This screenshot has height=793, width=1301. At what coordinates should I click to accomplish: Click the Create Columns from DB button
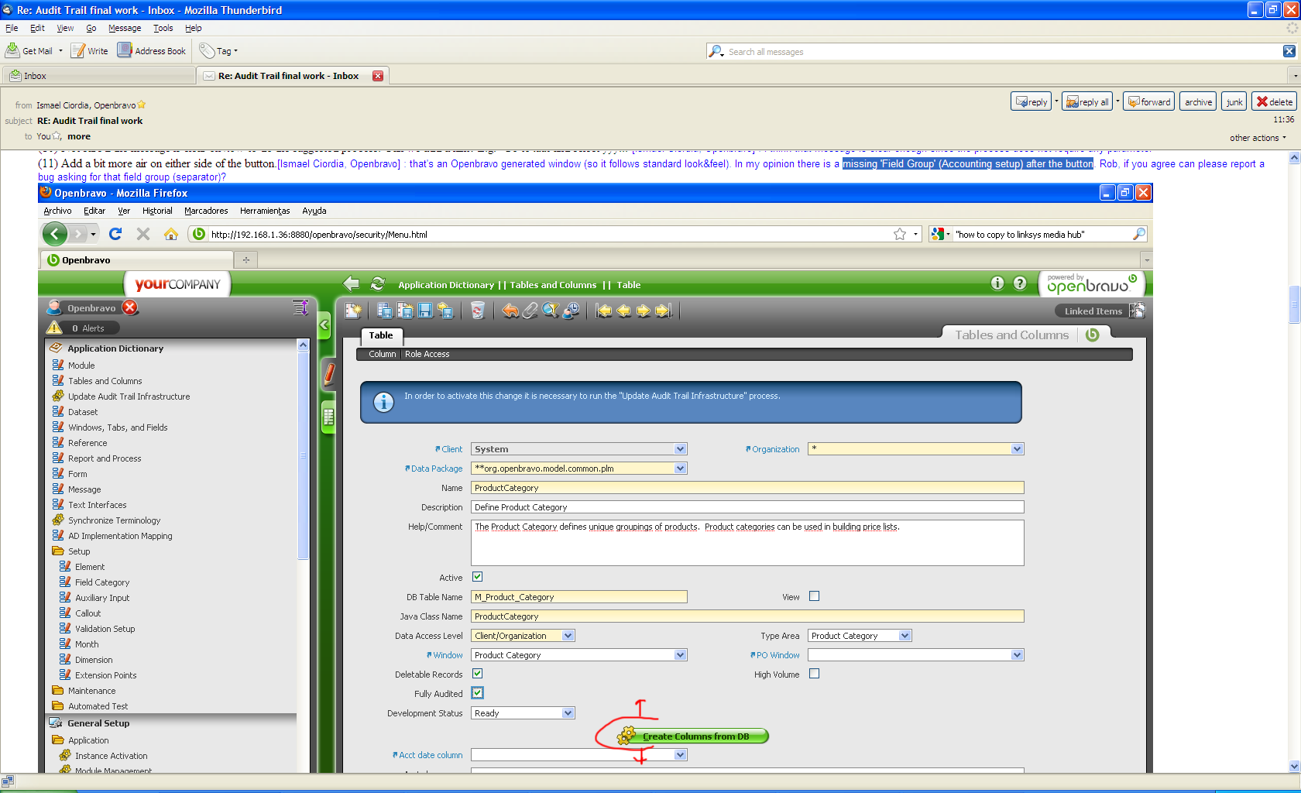click(695, 736)
